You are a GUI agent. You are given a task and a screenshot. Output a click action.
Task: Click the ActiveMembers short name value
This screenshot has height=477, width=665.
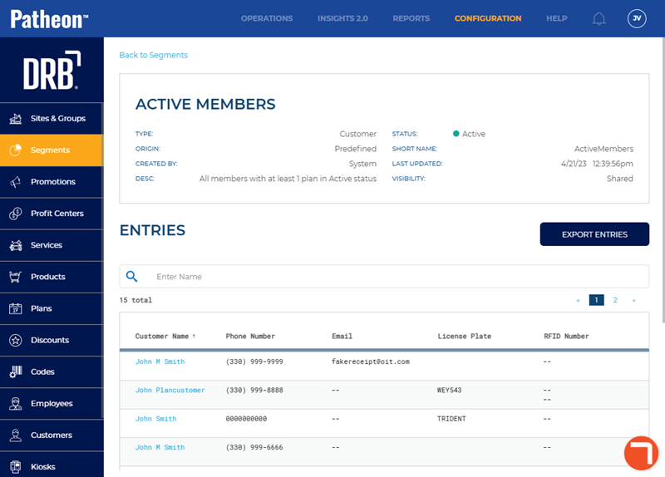(x=603, y=149)
